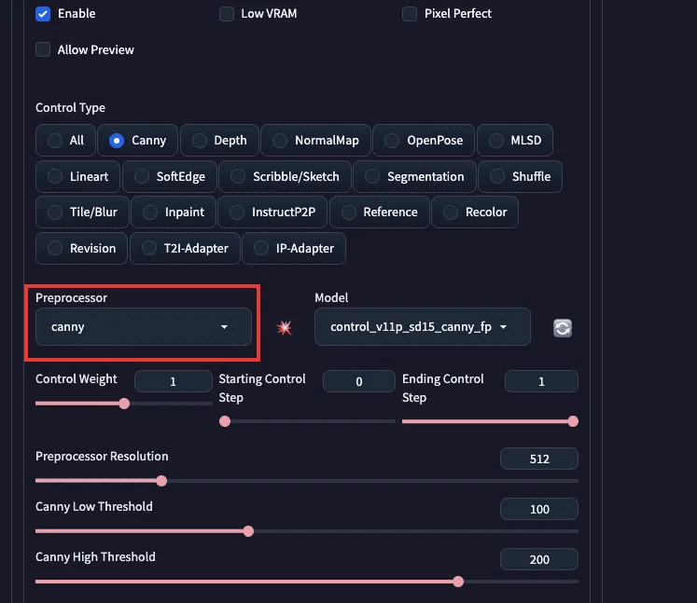Select the Canny control type

[x=137, y=141]
